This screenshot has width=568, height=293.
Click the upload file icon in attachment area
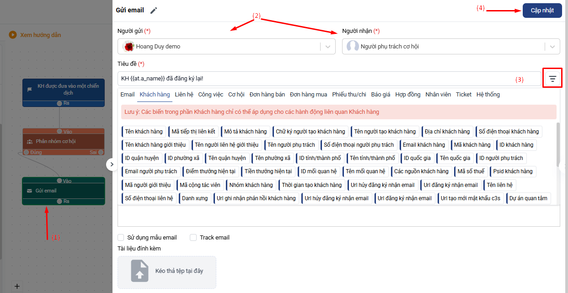click(140, 271)
